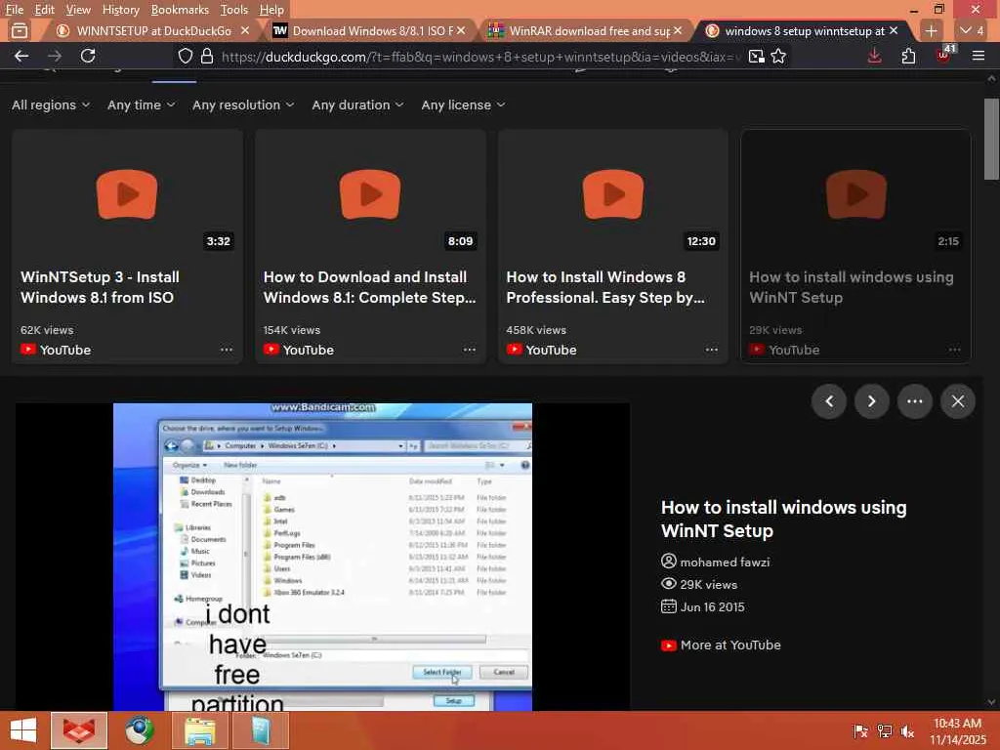Click the forward navigation arrow
1000x750 pixels.
point(55,56)
